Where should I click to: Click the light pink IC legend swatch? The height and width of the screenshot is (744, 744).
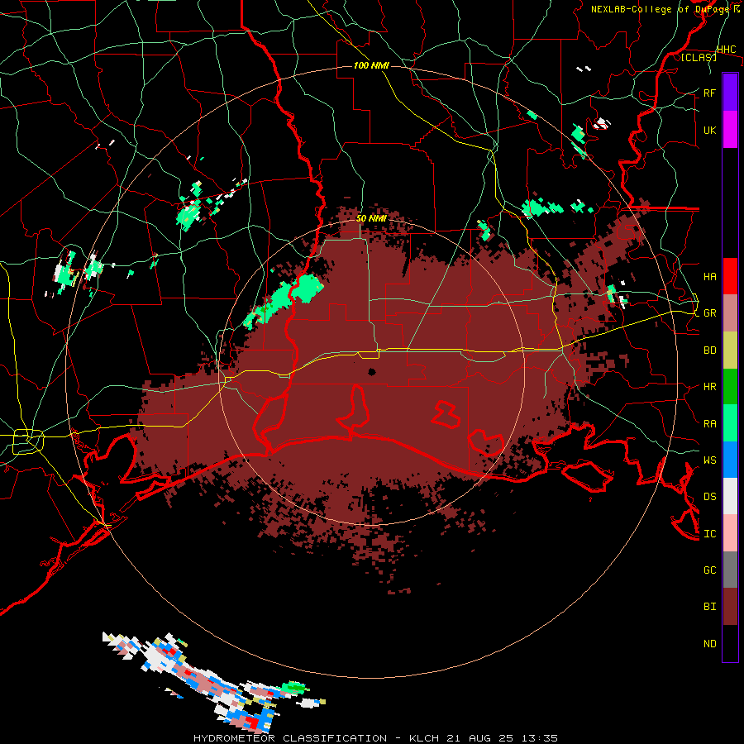730,533
